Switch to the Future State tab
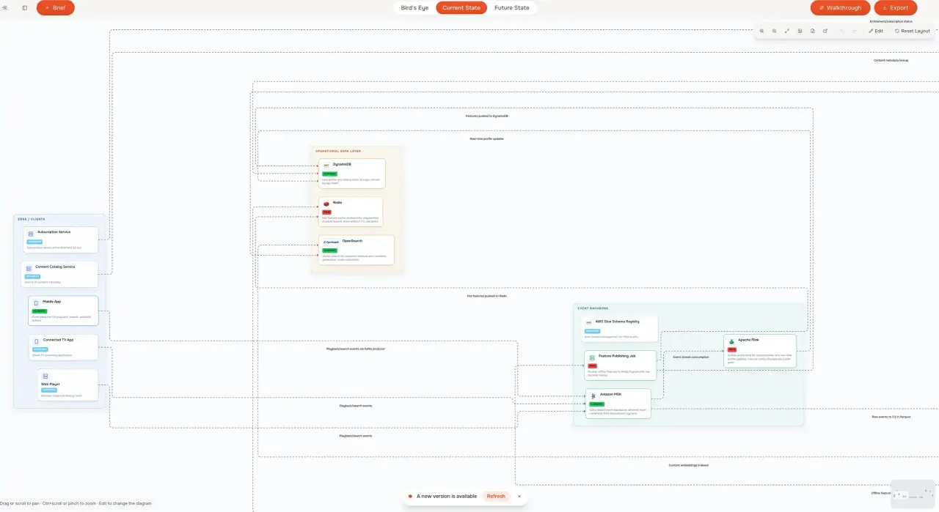939x512 pixels. coord(512,8)
